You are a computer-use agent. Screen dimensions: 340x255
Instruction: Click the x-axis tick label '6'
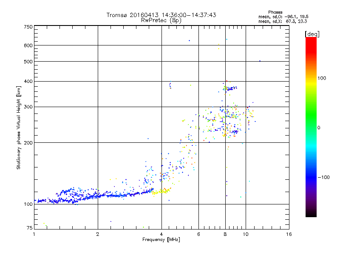coord(198,234)
